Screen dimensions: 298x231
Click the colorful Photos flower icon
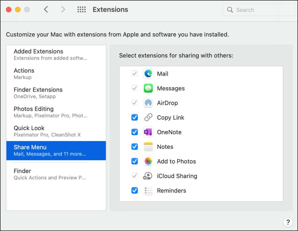pos(148,161)
